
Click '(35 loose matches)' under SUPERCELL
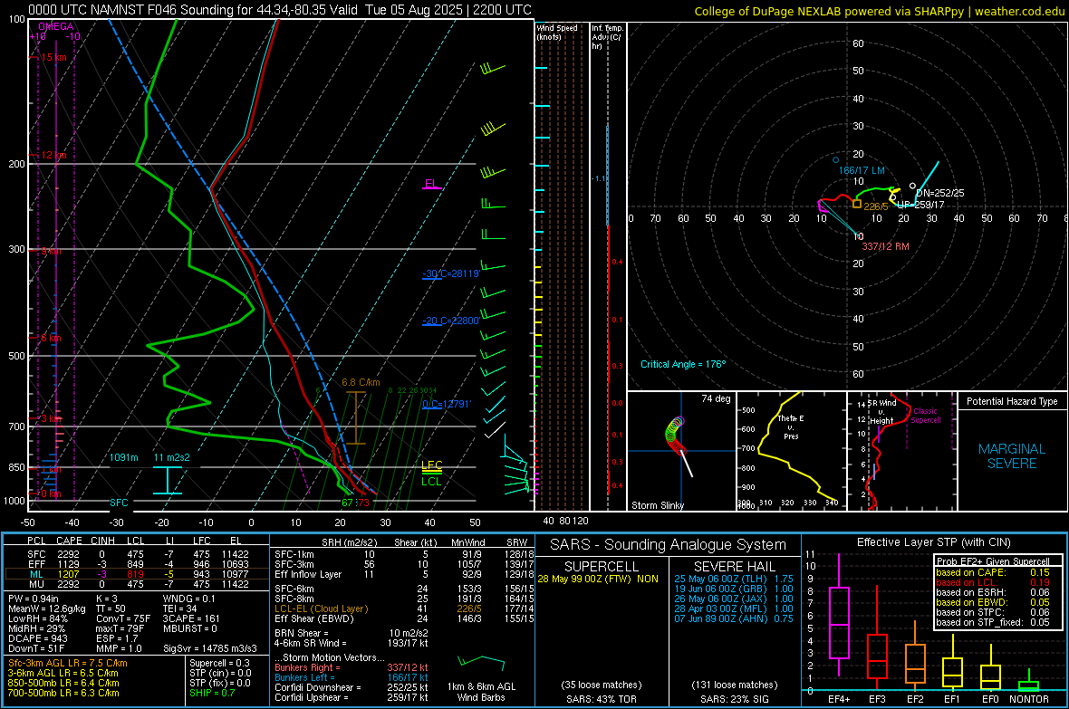coord(602,685)
